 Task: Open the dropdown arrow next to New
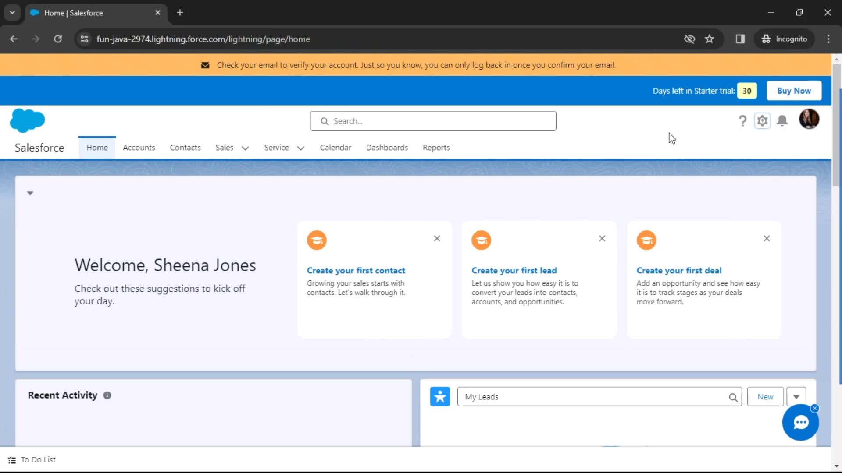point(796,397)
